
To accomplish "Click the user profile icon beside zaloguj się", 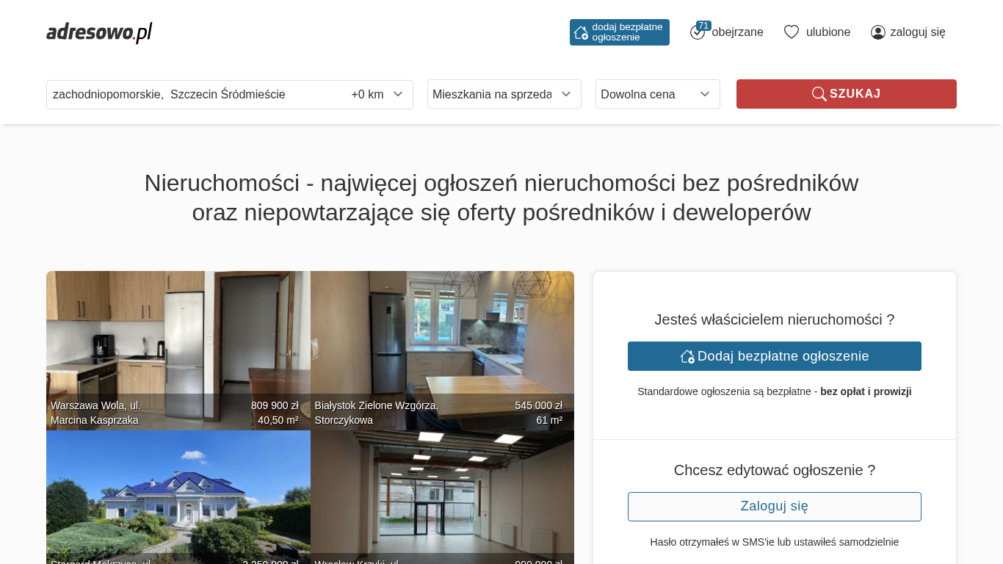I will click(x=878, y=32).
